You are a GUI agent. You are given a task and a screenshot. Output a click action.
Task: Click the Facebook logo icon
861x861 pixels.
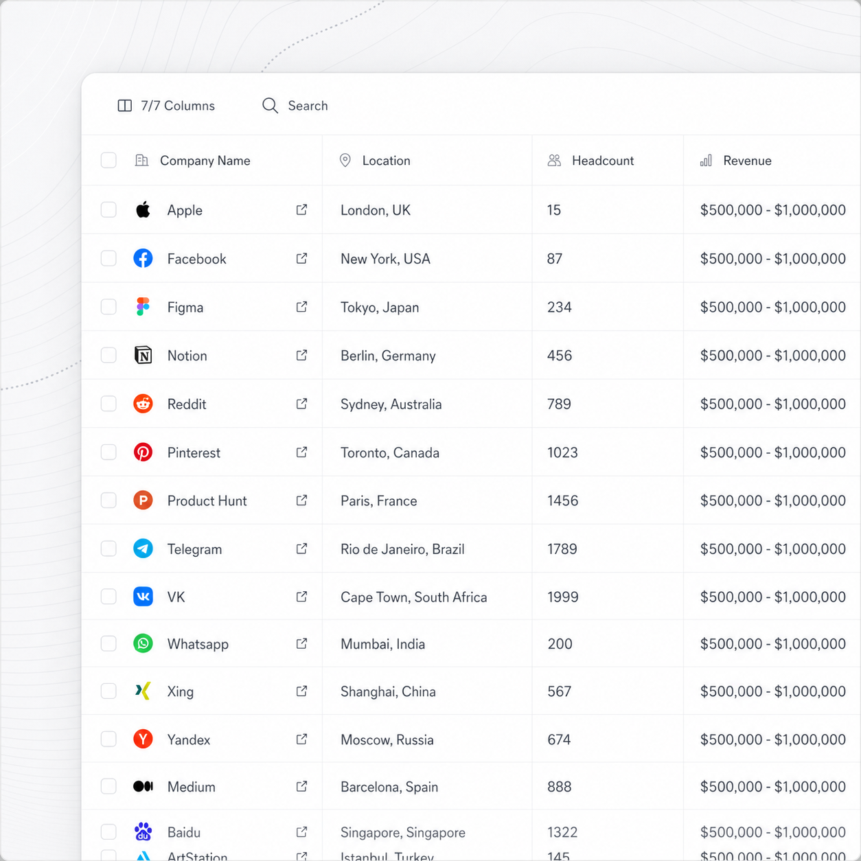click(x=143, y=258)
